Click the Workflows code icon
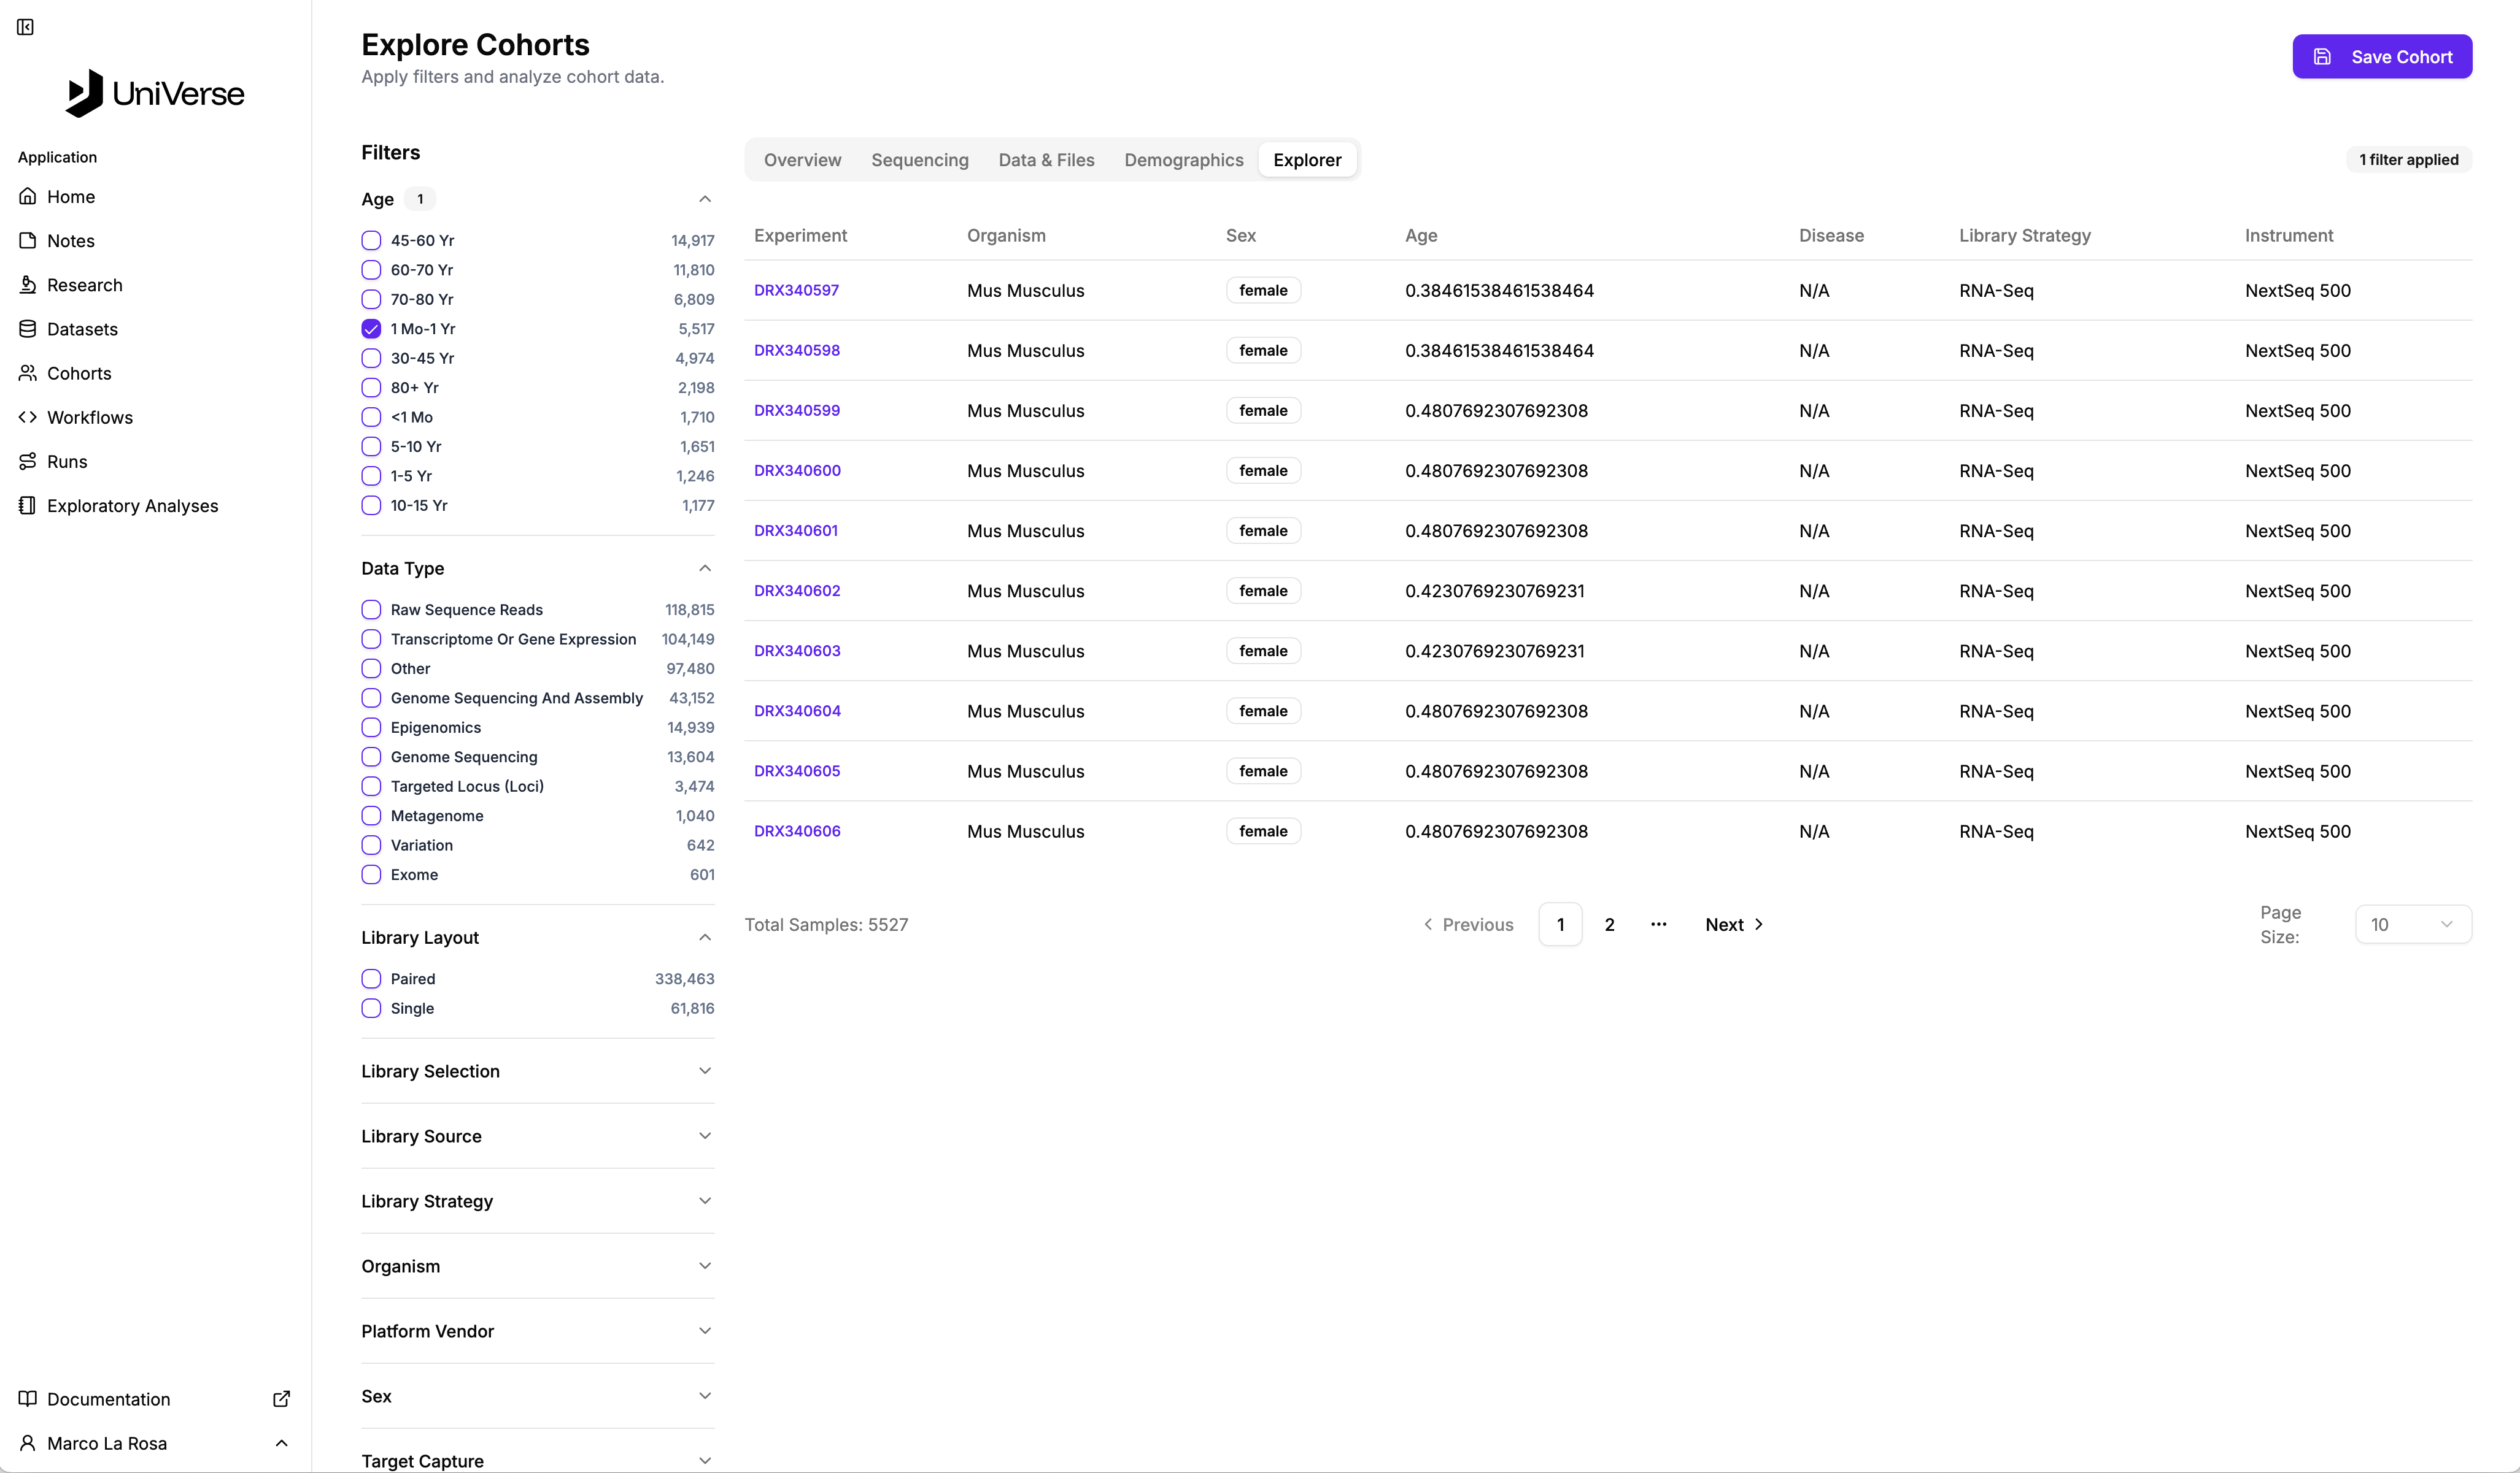 click(28, 418)
